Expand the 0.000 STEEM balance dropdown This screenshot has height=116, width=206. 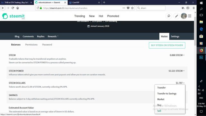coord(177,55)
